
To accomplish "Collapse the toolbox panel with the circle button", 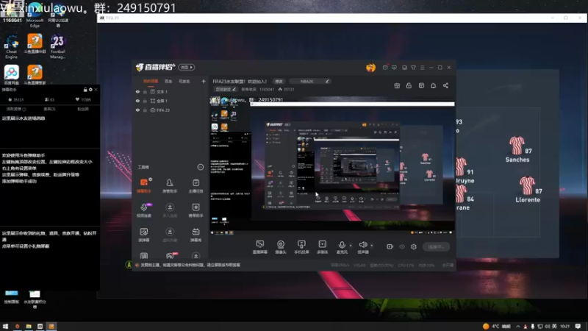I will click(201, 167).
